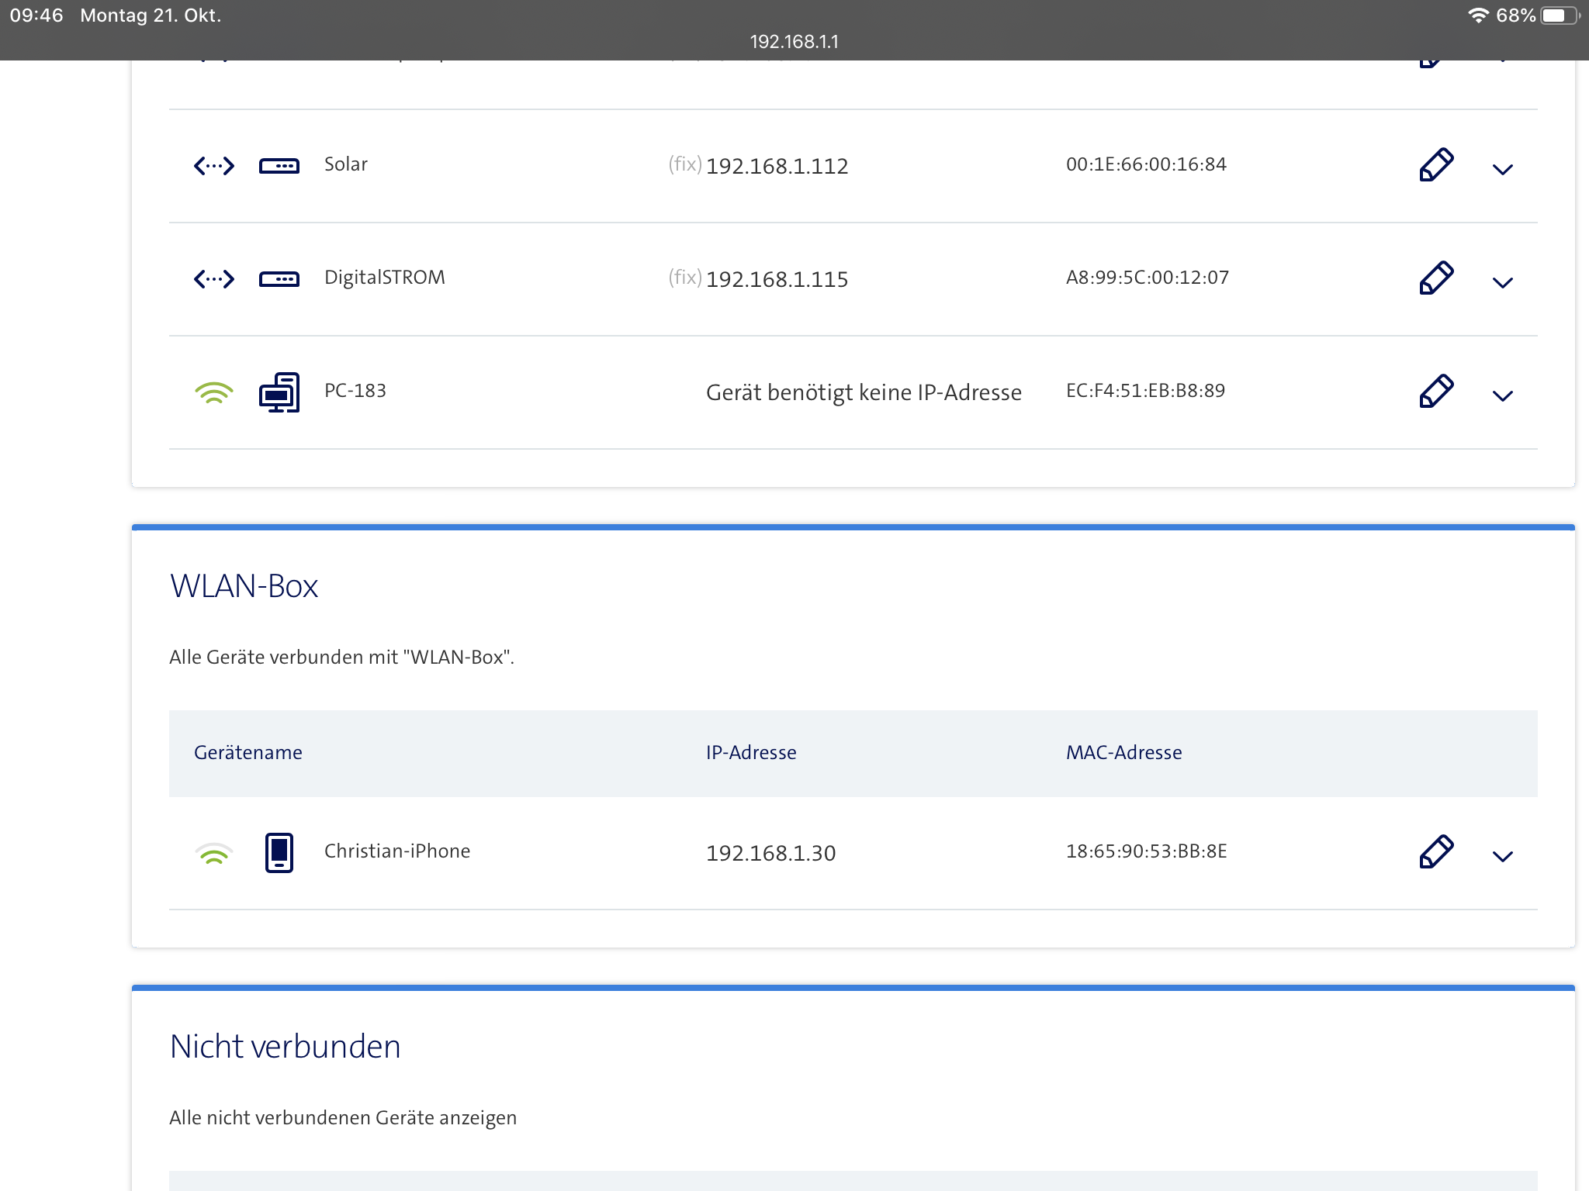The image size is (1589, 1191).
Task: Edit the DigitalSTROM device entry
Action: pos(1435,278)
